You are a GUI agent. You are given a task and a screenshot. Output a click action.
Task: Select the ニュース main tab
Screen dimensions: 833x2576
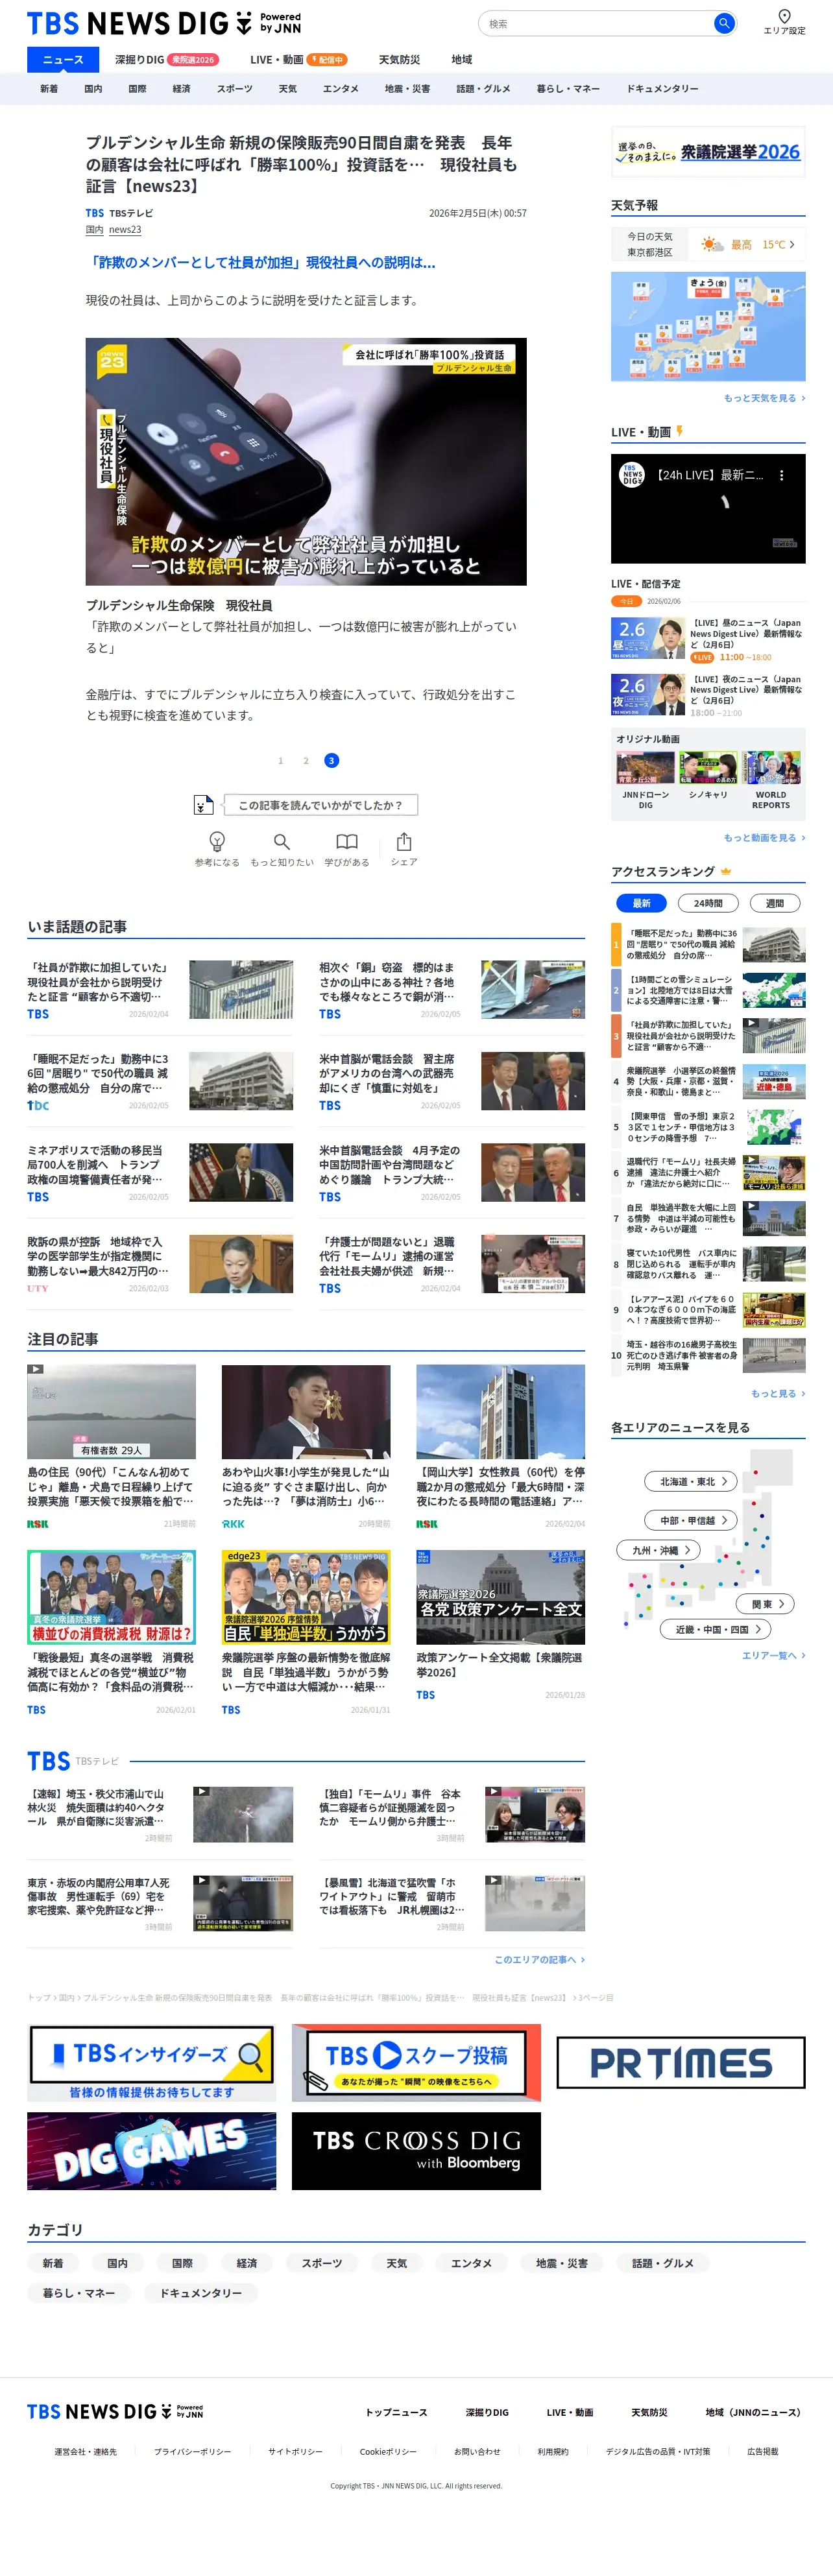tap(63, 60)
